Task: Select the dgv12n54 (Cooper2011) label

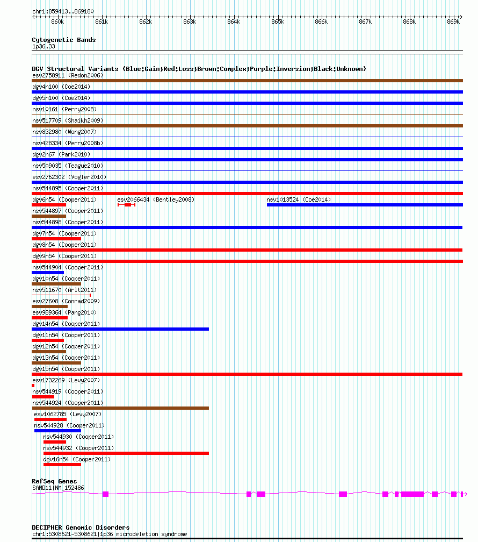Action: [x=66, y=346]
